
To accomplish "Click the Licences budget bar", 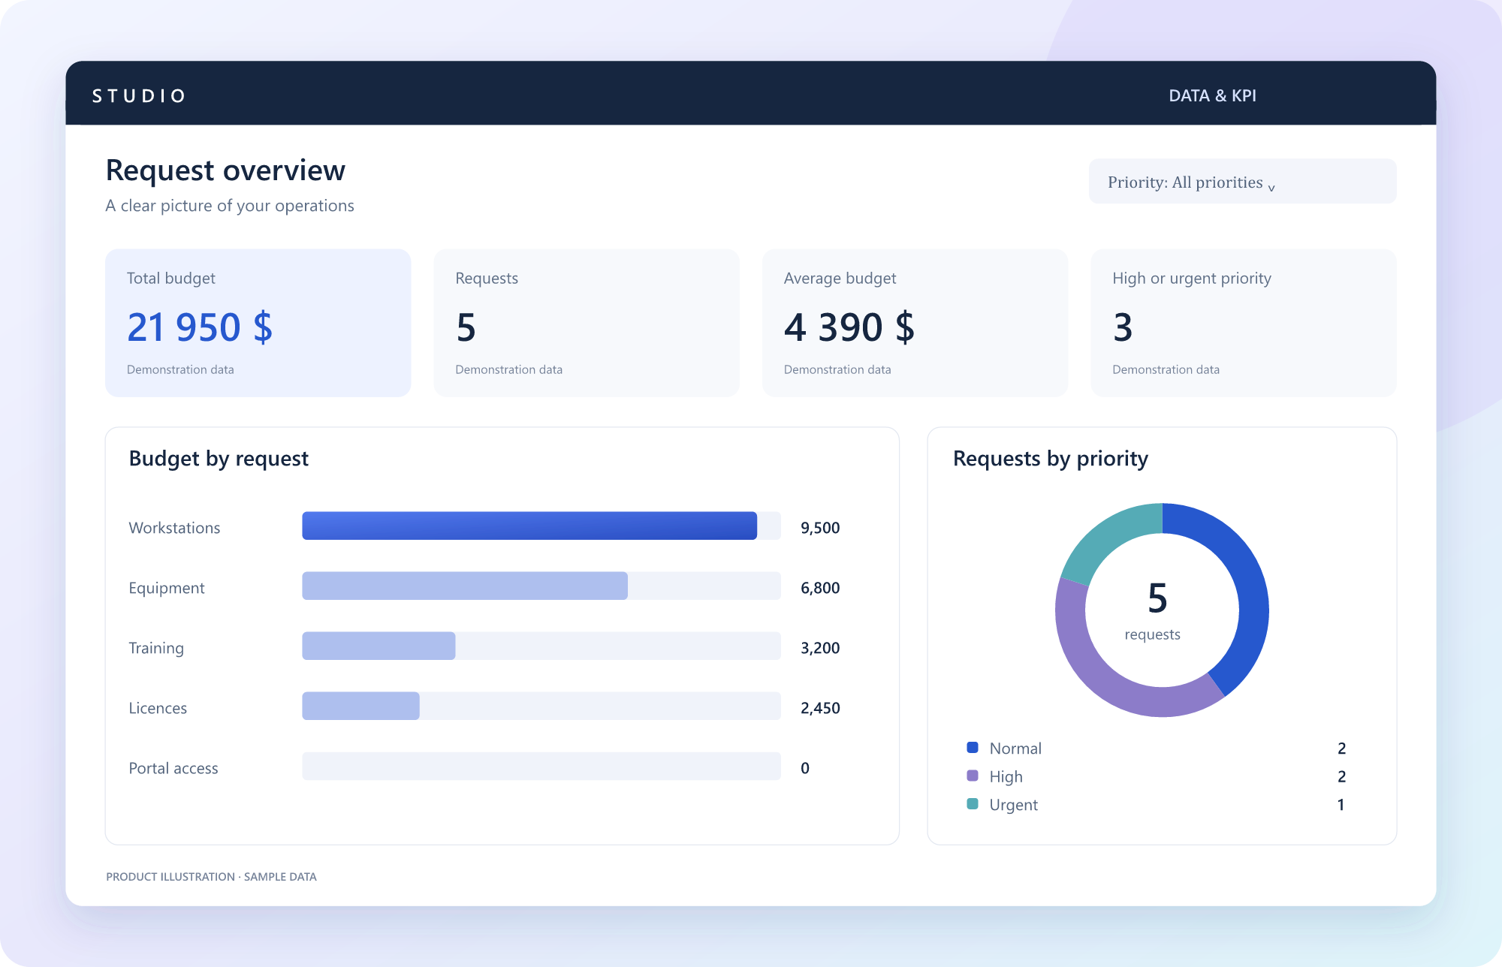I will click(x=360, y=706).
